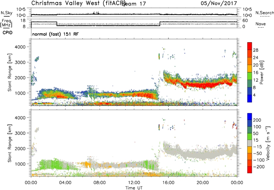Viewport: 274px width, 190px height.
Task: Click green velocity patch near 02:00
Action: tap(51, 165)
